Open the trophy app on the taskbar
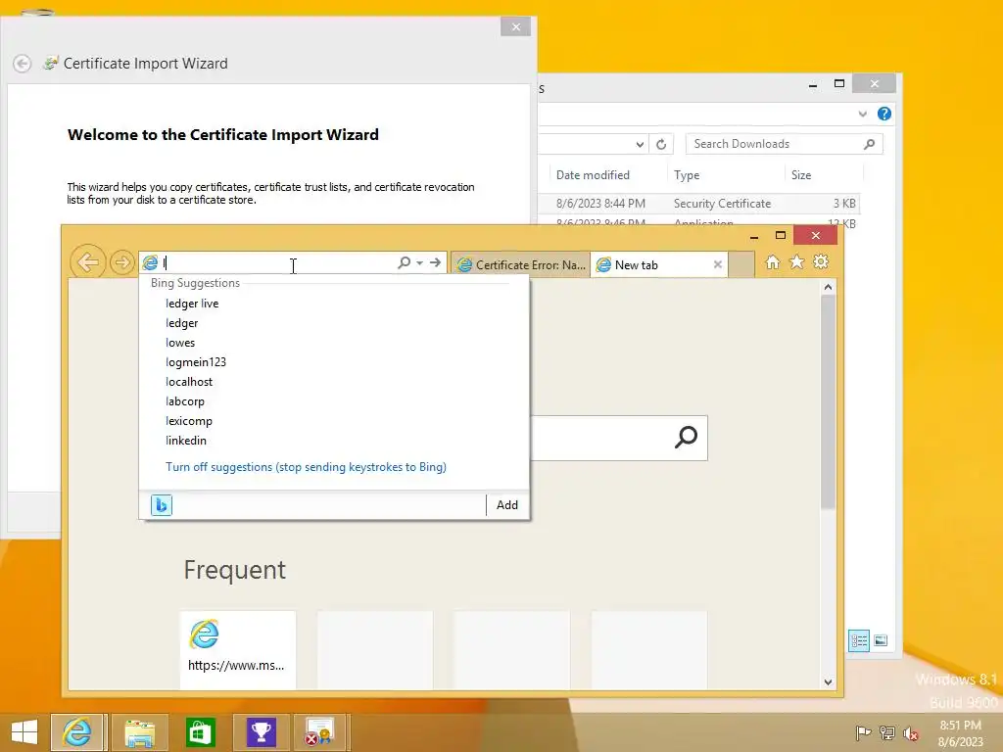 pyautogui.click(x=261, y=732)
